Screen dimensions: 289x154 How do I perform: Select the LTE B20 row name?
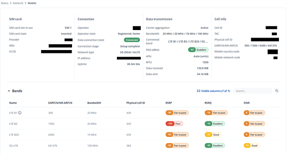point(14,134)
